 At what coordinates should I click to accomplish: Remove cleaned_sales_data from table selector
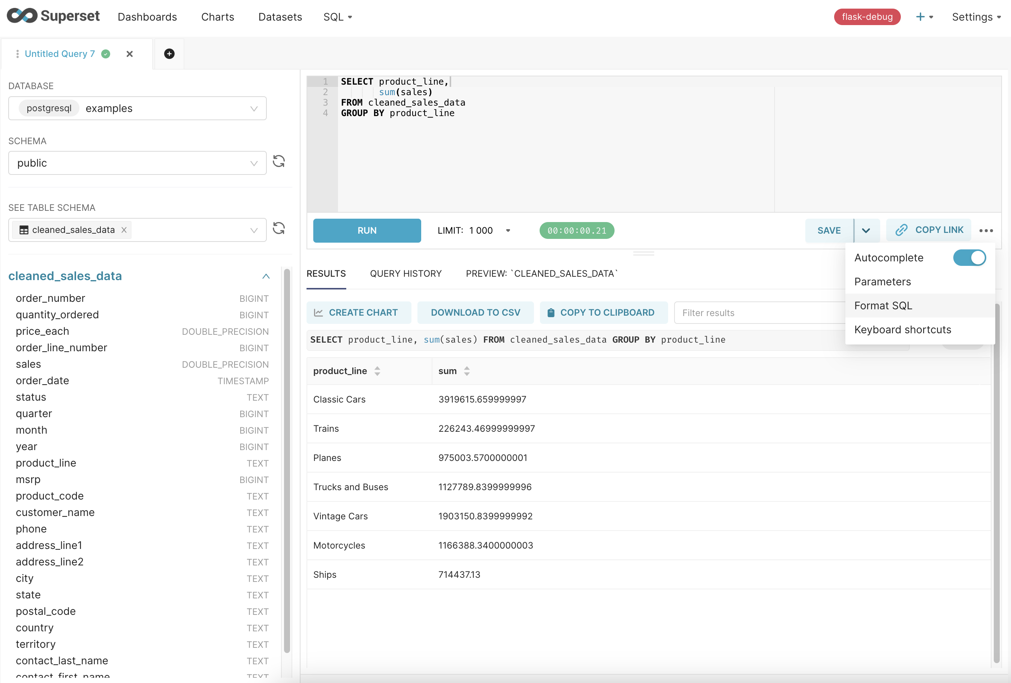point(124,230)
